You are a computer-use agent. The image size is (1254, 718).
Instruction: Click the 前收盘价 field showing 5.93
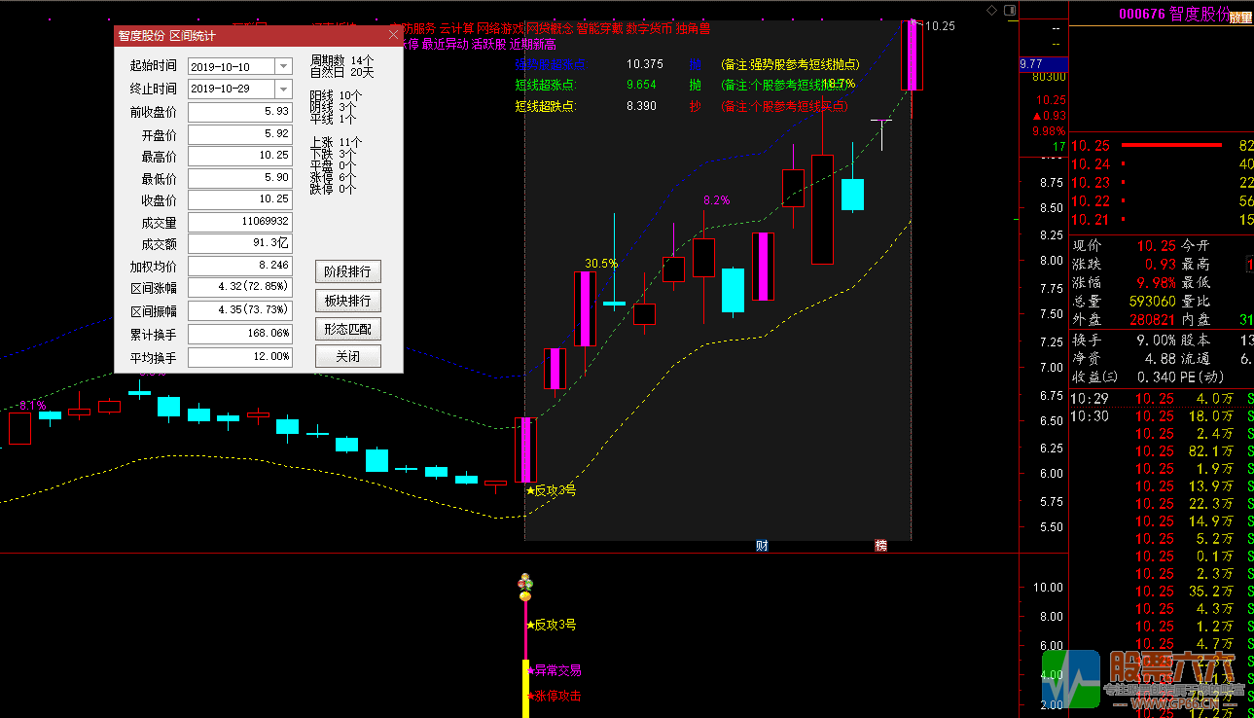[x=240, y=112]
